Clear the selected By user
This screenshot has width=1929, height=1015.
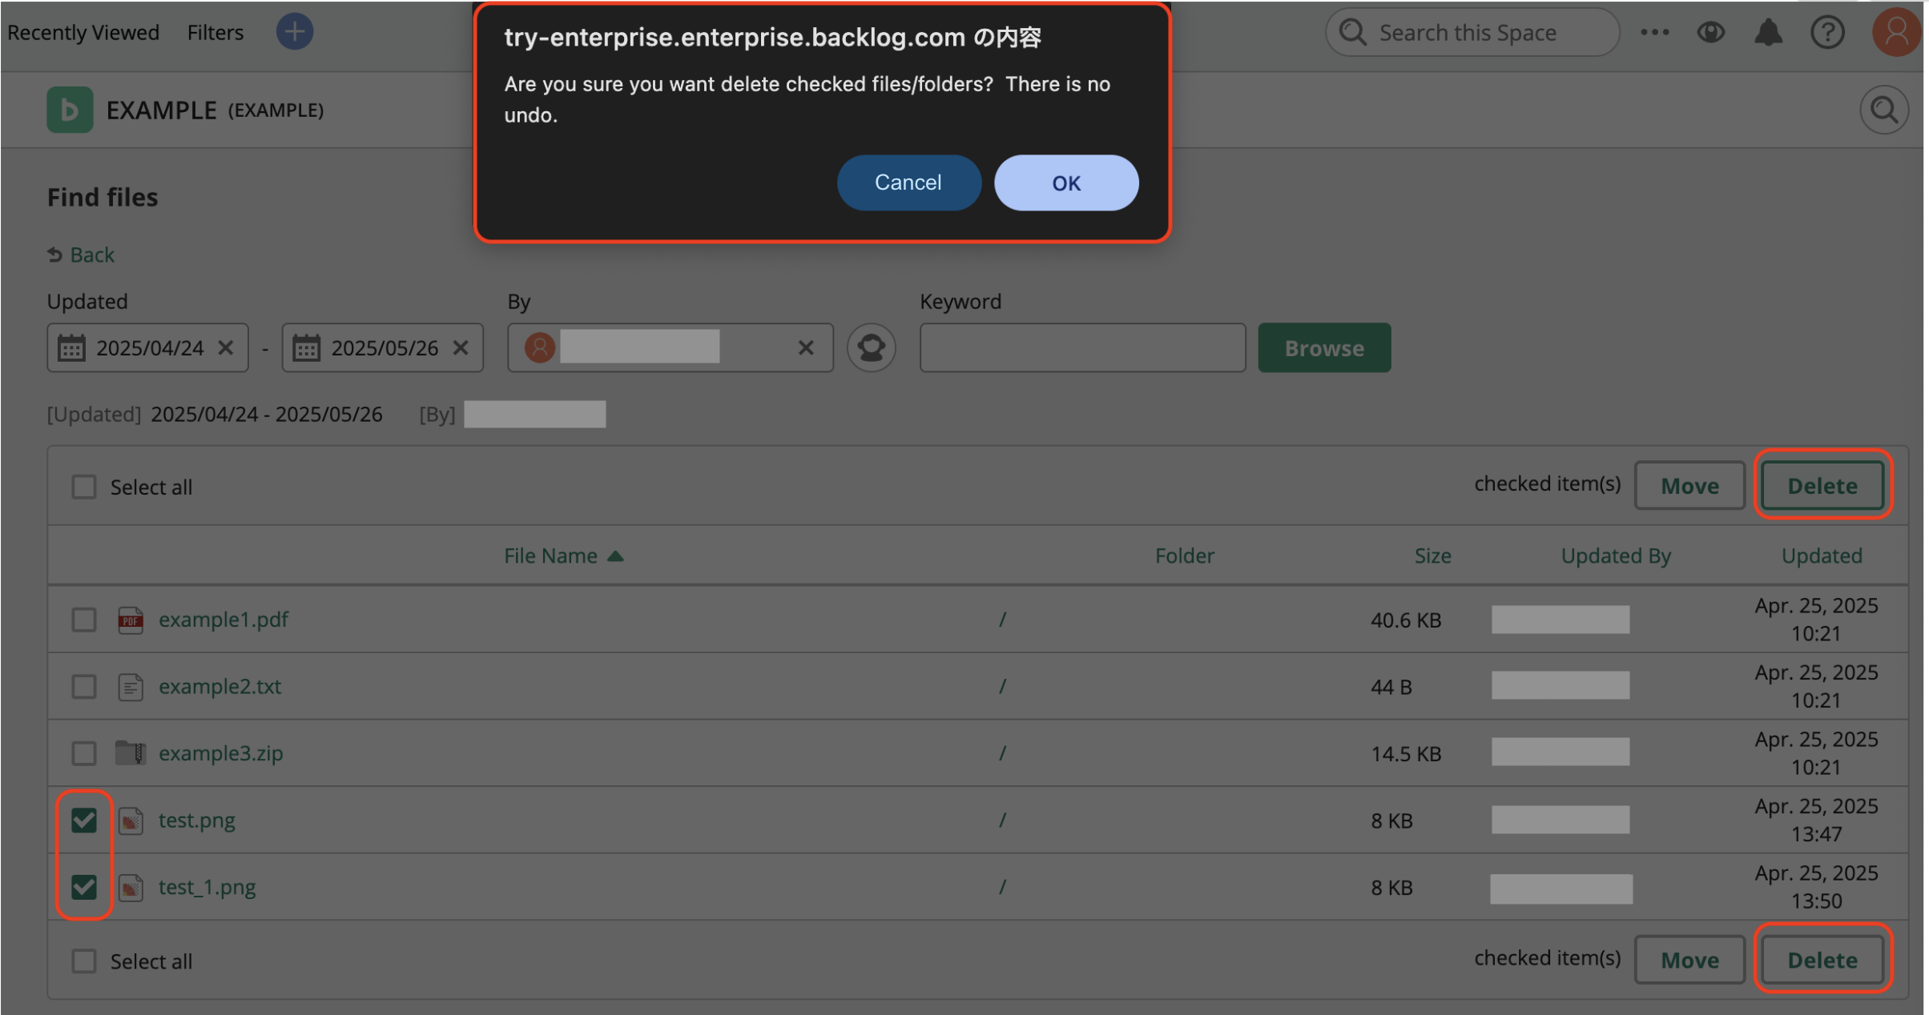coord(806,347)
